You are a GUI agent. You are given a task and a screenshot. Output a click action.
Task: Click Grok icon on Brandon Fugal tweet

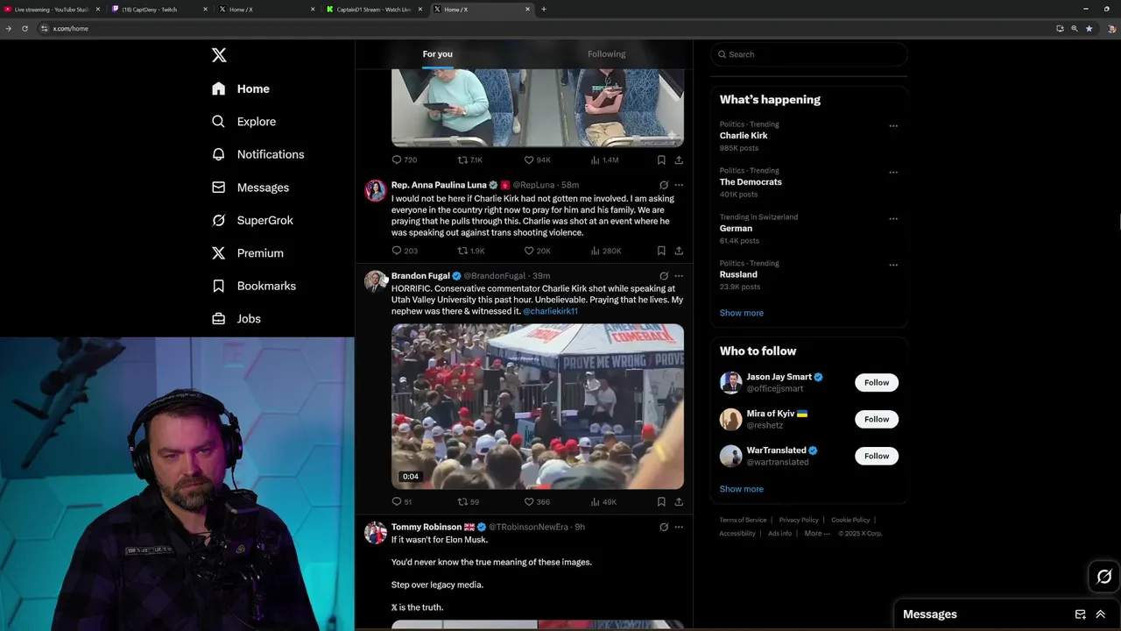coord(664,276)
